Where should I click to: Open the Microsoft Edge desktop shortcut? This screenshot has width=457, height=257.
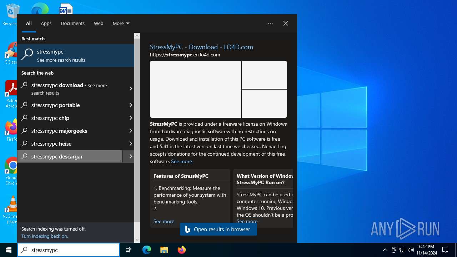pyautogui.click(x=40, y=9)
